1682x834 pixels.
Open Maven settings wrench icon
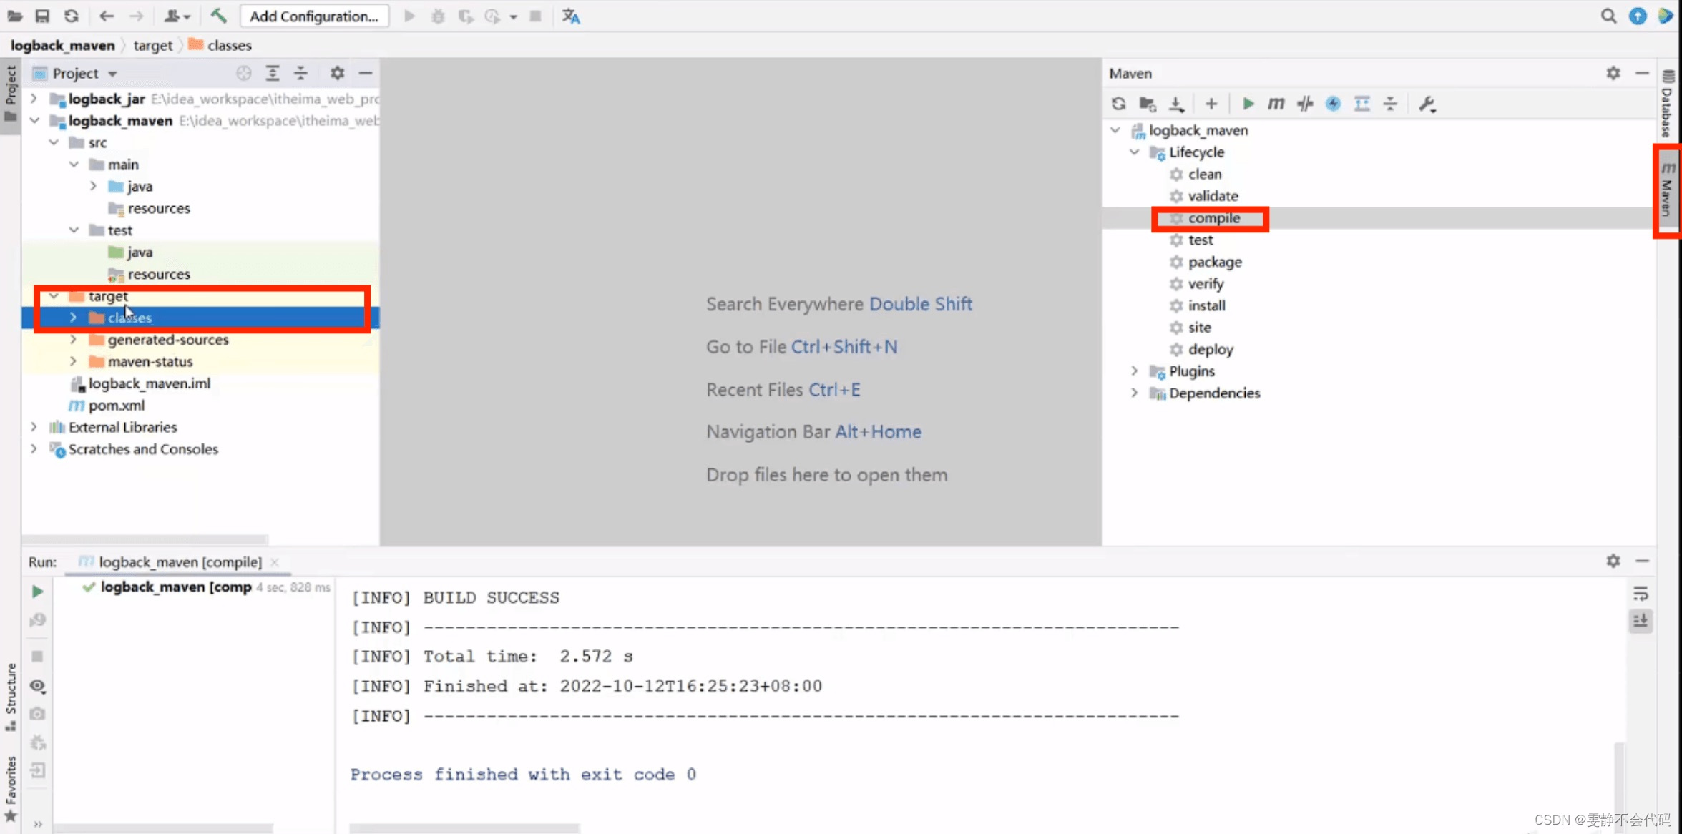point(1427,104)
